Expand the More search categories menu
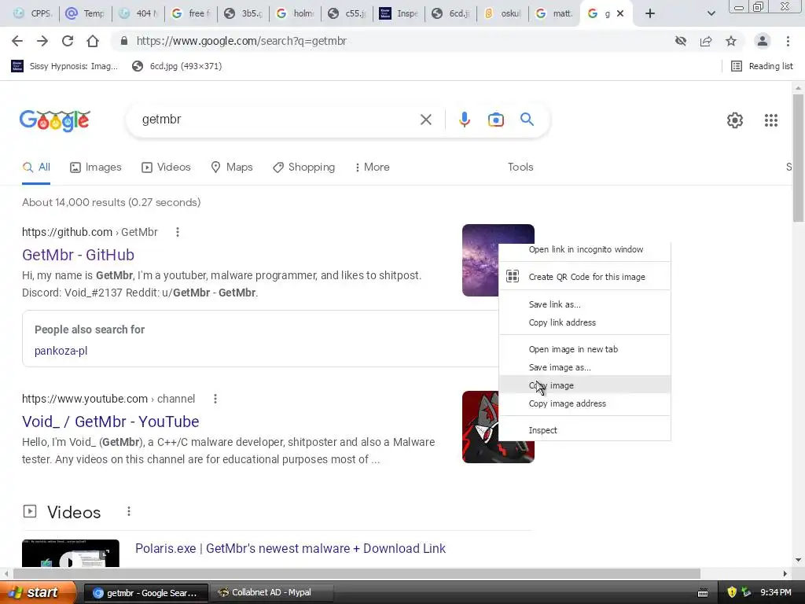Screen dimensions: 805x604 tap(372, 167)
